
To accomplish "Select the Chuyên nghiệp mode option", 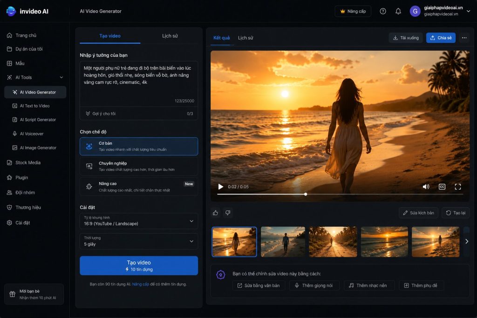I will (x=139, y=166).
